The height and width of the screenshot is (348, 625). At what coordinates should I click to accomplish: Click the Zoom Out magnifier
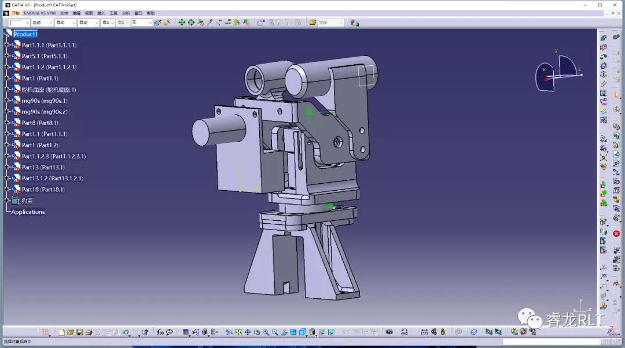[275, 332]
